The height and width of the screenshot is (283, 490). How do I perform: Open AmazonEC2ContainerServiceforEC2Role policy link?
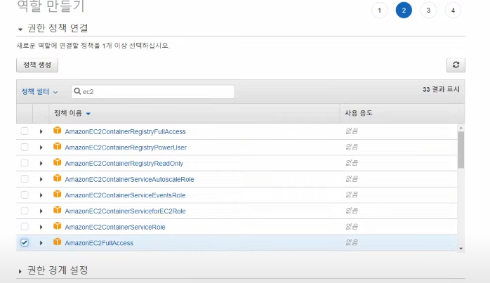[x=125, y=211]
